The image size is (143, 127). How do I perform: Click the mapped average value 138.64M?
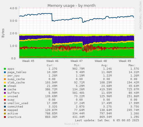[x=106, y=110]
